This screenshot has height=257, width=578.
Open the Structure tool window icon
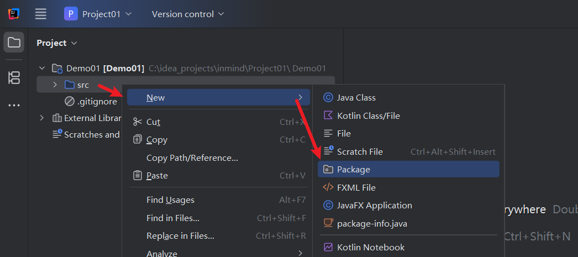[14, 78]
